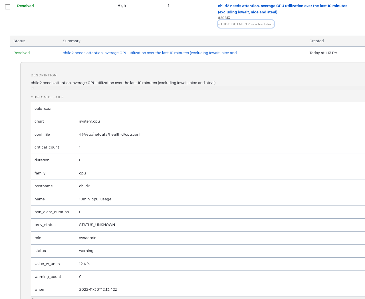This screenshot has height=299, width=365.
Task: Select the green Resolved status label
Action: point(21,53)
